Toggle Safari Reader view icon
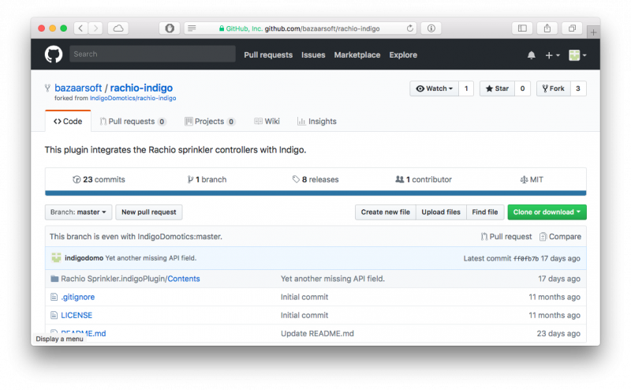This screenshot has width=631, height=390. (x=192, y=28)
